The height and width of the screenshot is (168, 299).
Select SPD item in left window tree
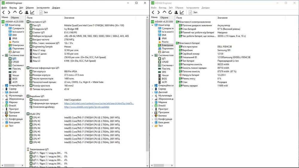pos(13,72)
